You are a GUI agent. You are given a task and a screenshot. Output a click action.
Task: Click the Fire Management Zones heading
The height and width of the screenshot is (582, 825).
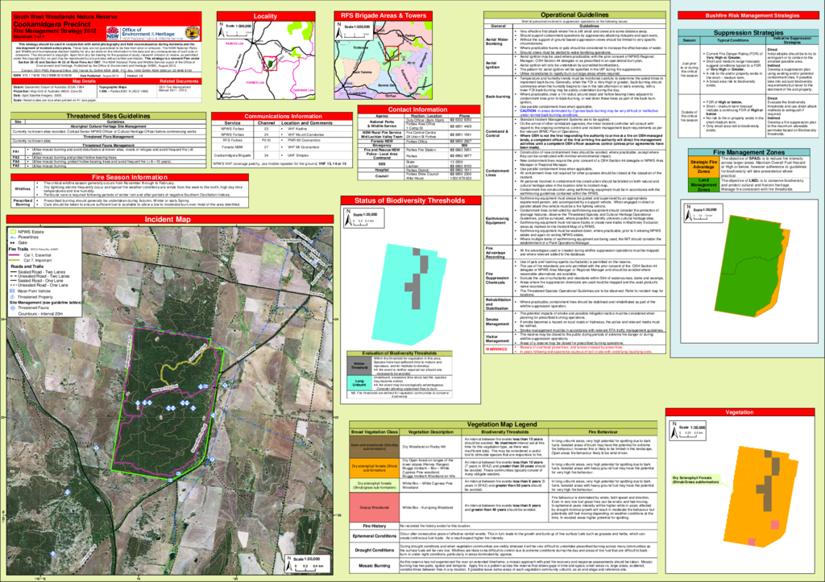point(748,152)
